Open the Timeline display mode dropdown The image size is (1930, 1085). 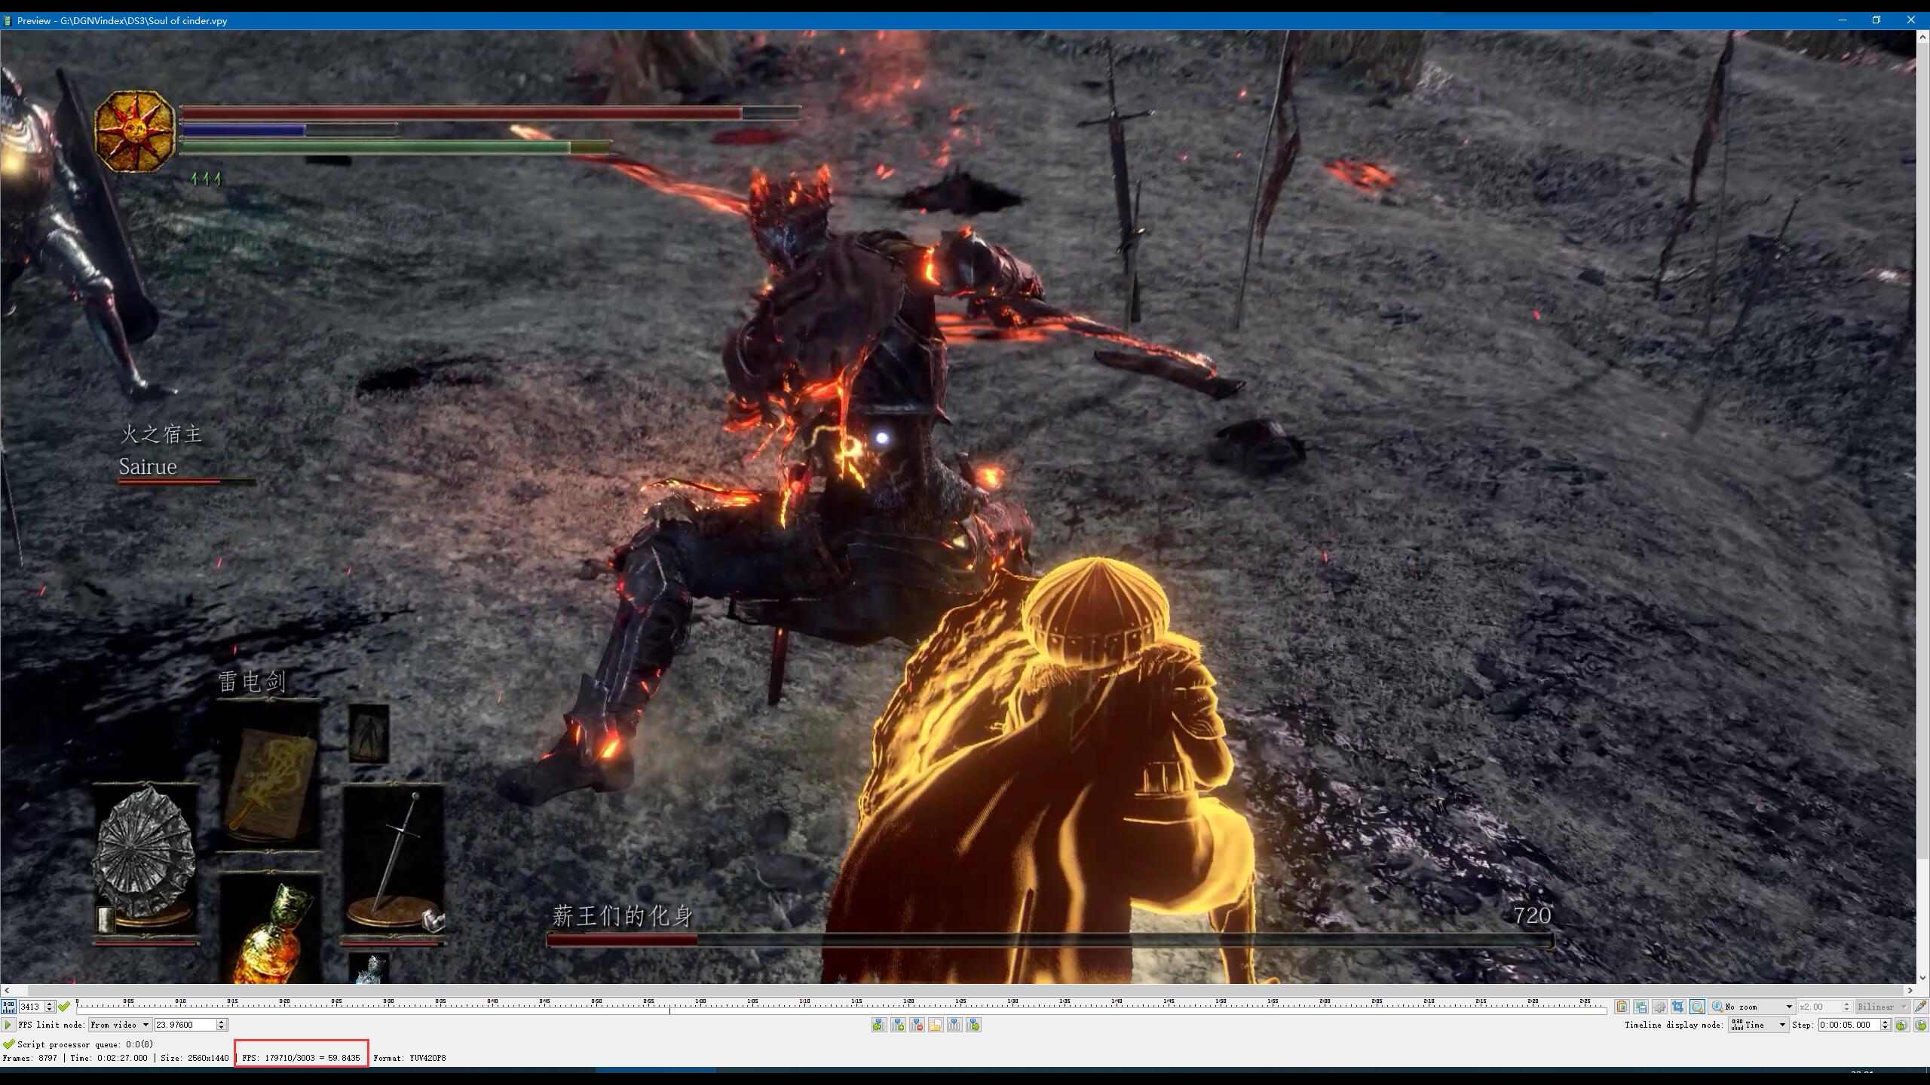coord(1758,1025)
